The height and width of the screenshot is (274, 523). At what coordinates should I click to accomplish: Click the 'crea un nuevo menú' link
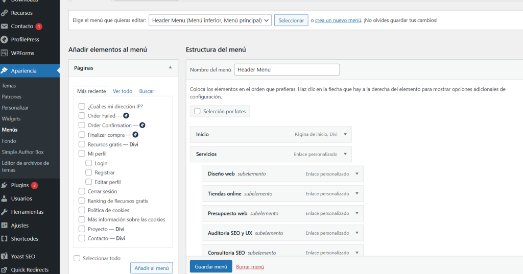point(338,20)
